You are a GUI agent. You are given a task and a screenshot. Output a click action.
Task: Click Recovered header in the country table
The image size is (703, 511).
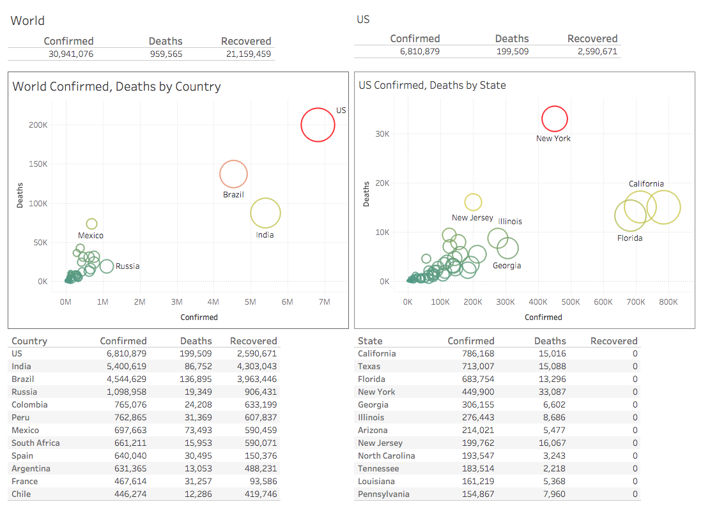click(x=253, y=341)
